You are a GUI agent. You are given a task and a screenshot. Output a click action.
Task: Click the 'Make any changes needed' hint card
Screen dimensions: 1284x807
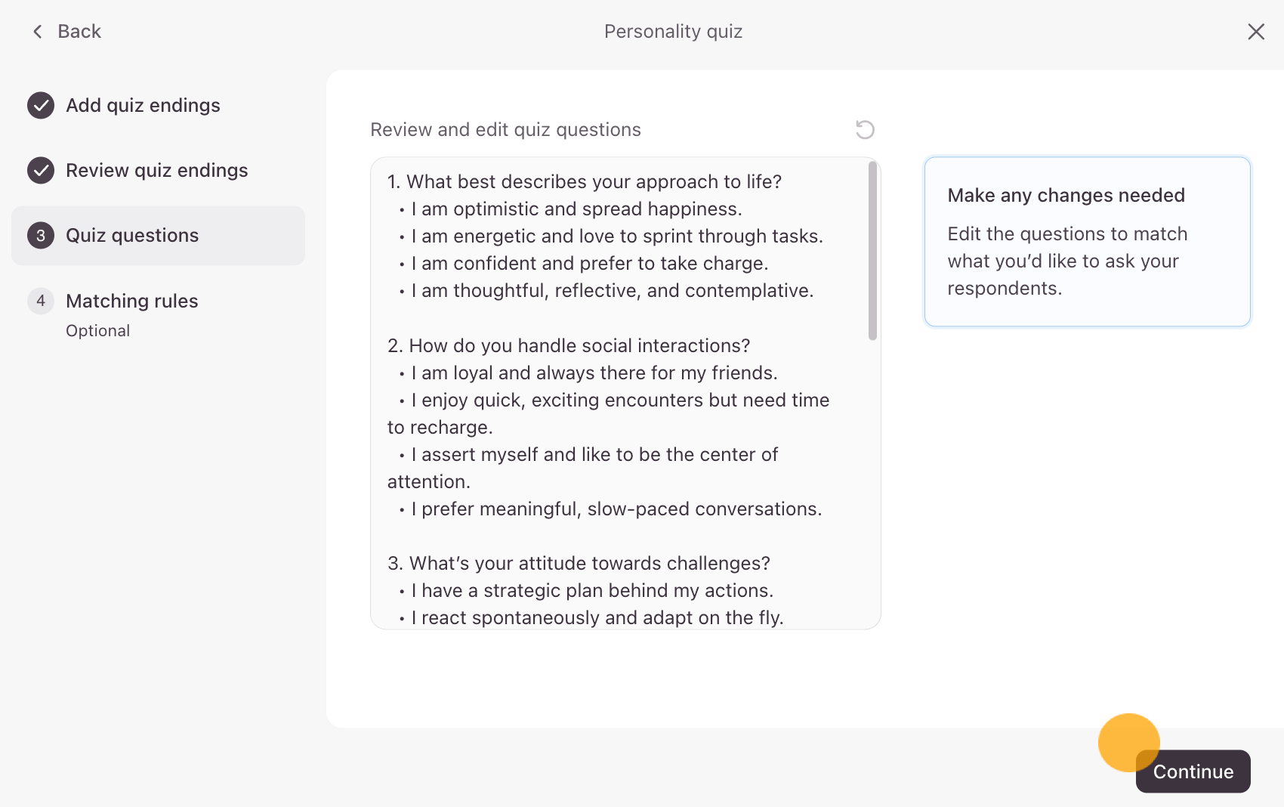[1087, 242]
